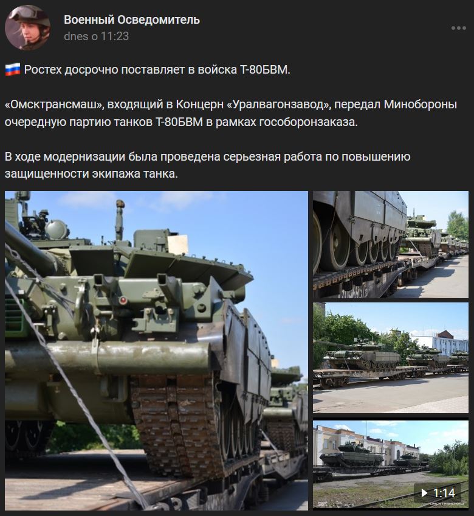Click the word 'гособоронзаказа' in the second paragraph
The image size is (474, 516).
307,122
